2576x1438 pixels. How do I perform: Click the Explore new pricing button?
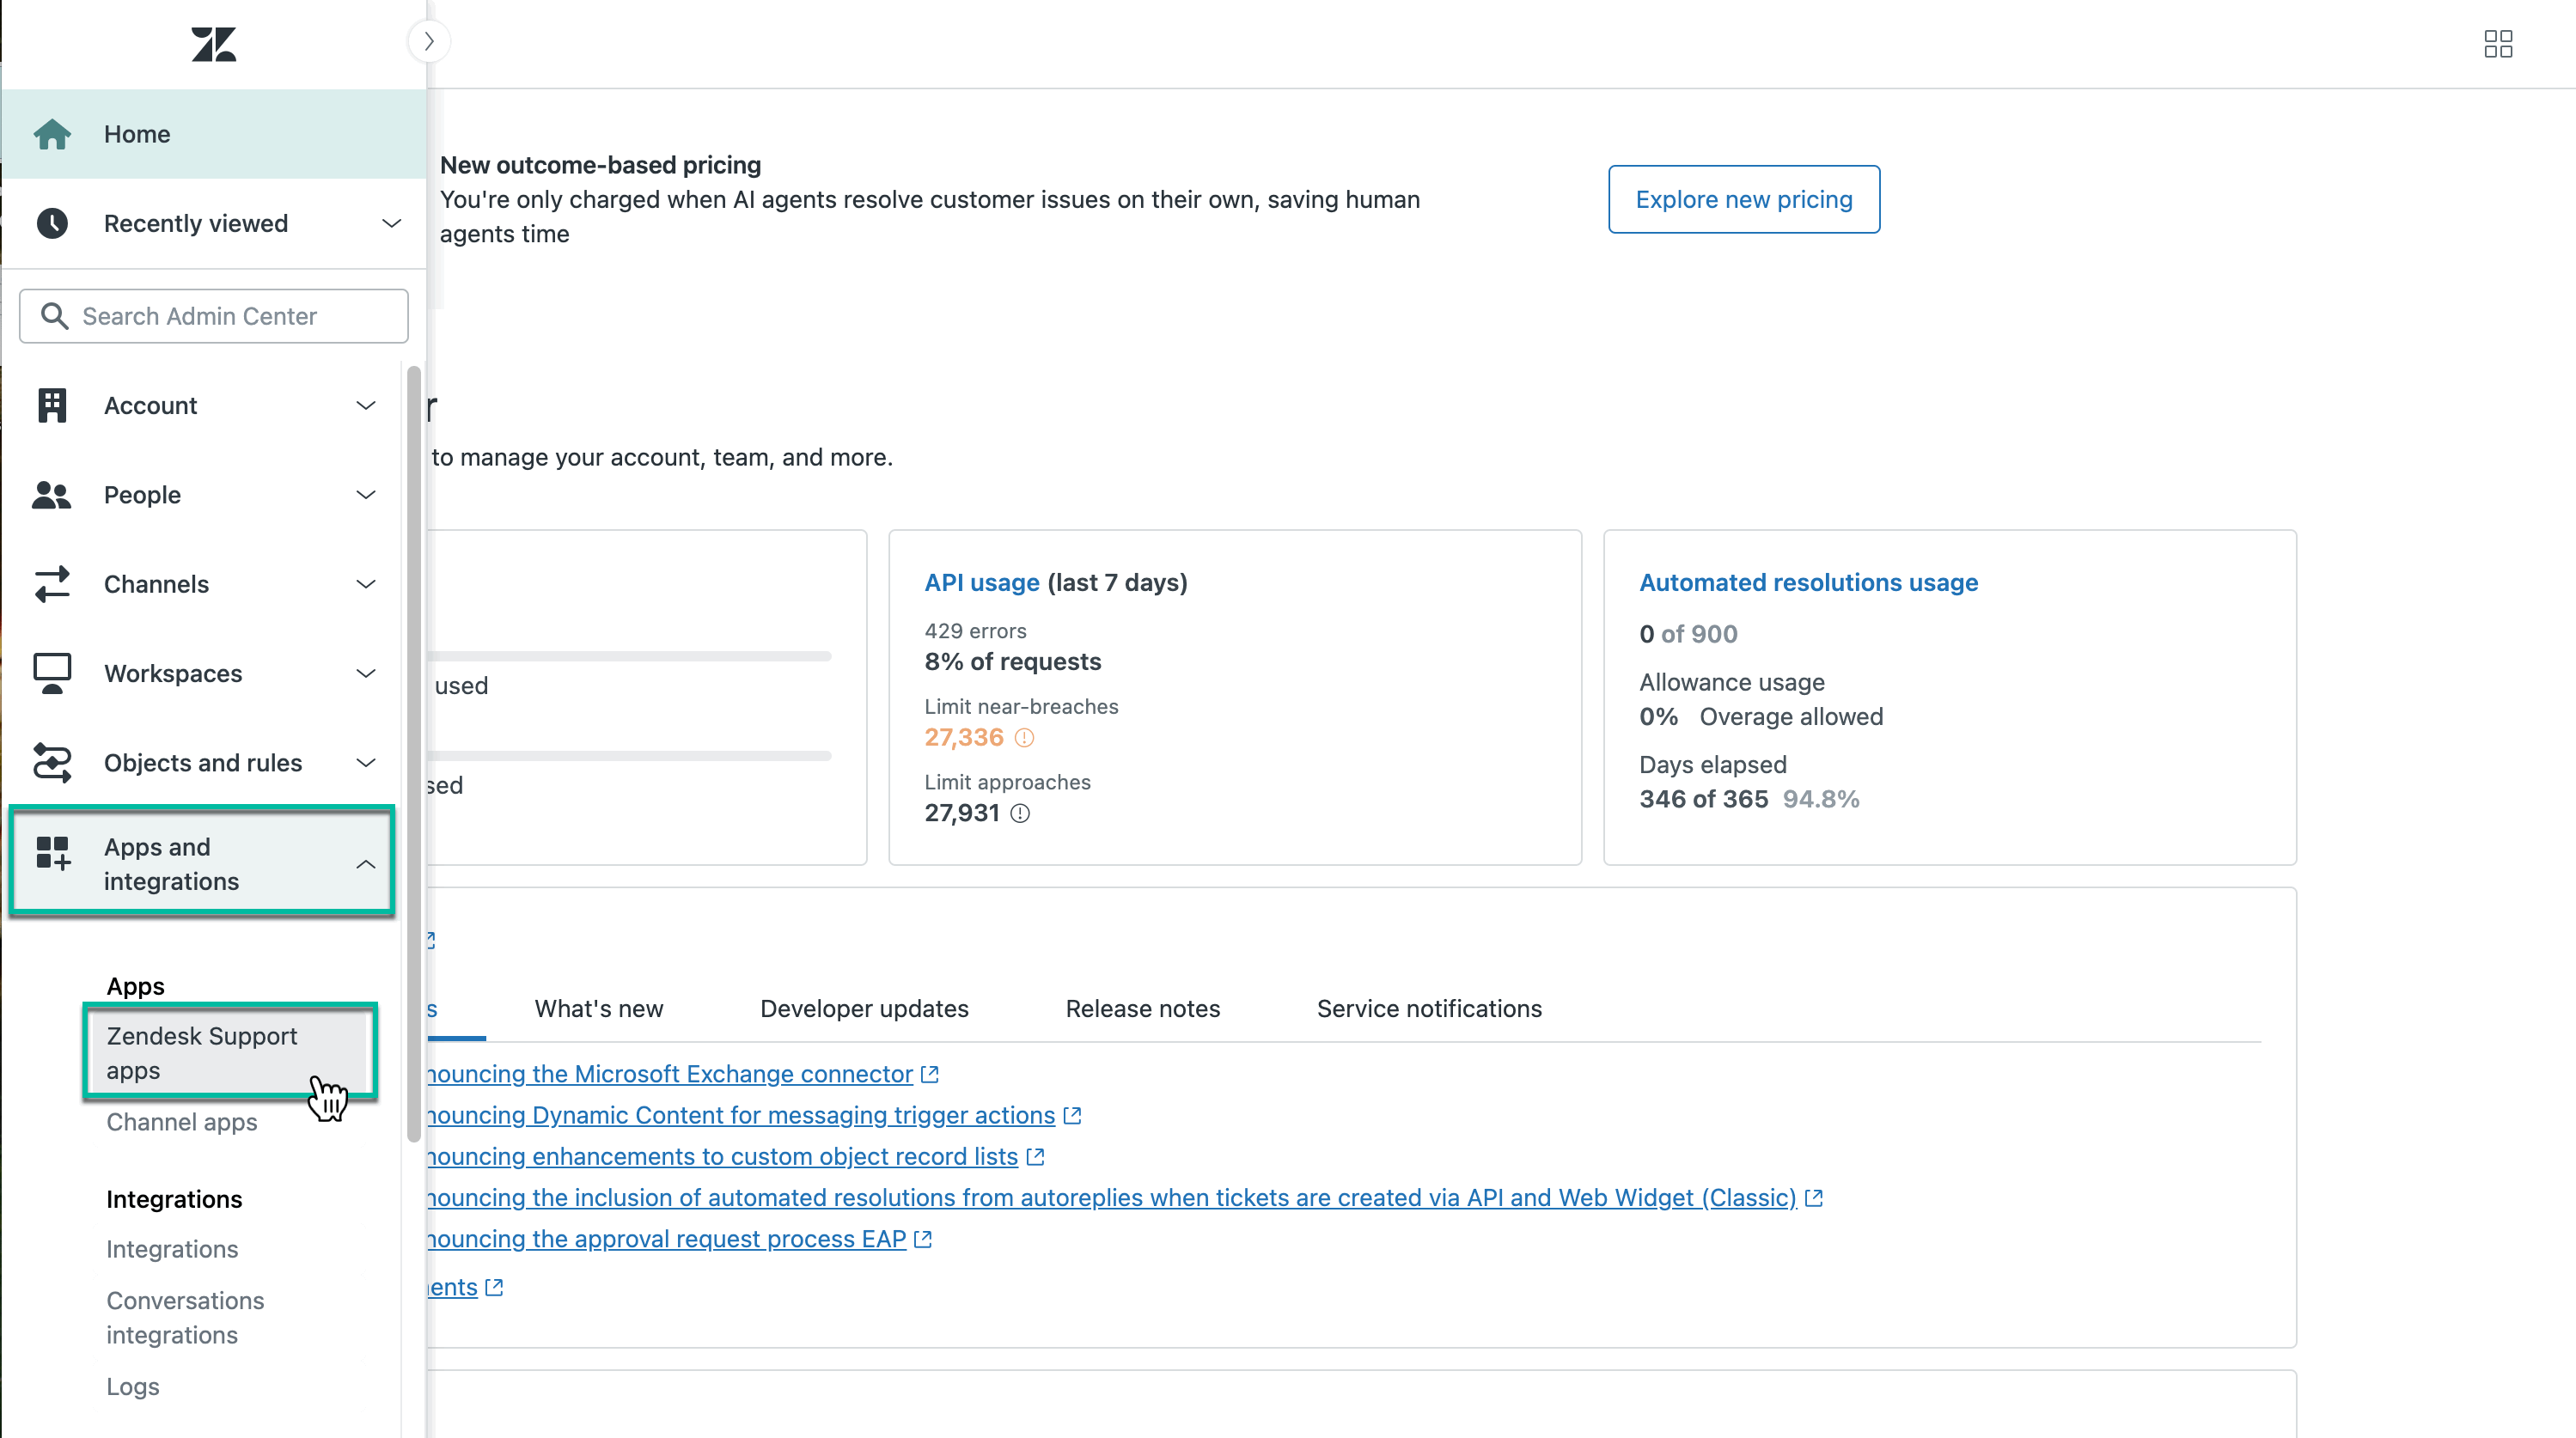[x=1743, y=199]
